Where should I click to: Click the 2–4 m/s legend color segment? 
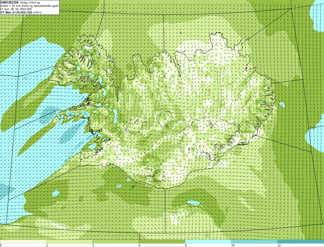point(69,241)
